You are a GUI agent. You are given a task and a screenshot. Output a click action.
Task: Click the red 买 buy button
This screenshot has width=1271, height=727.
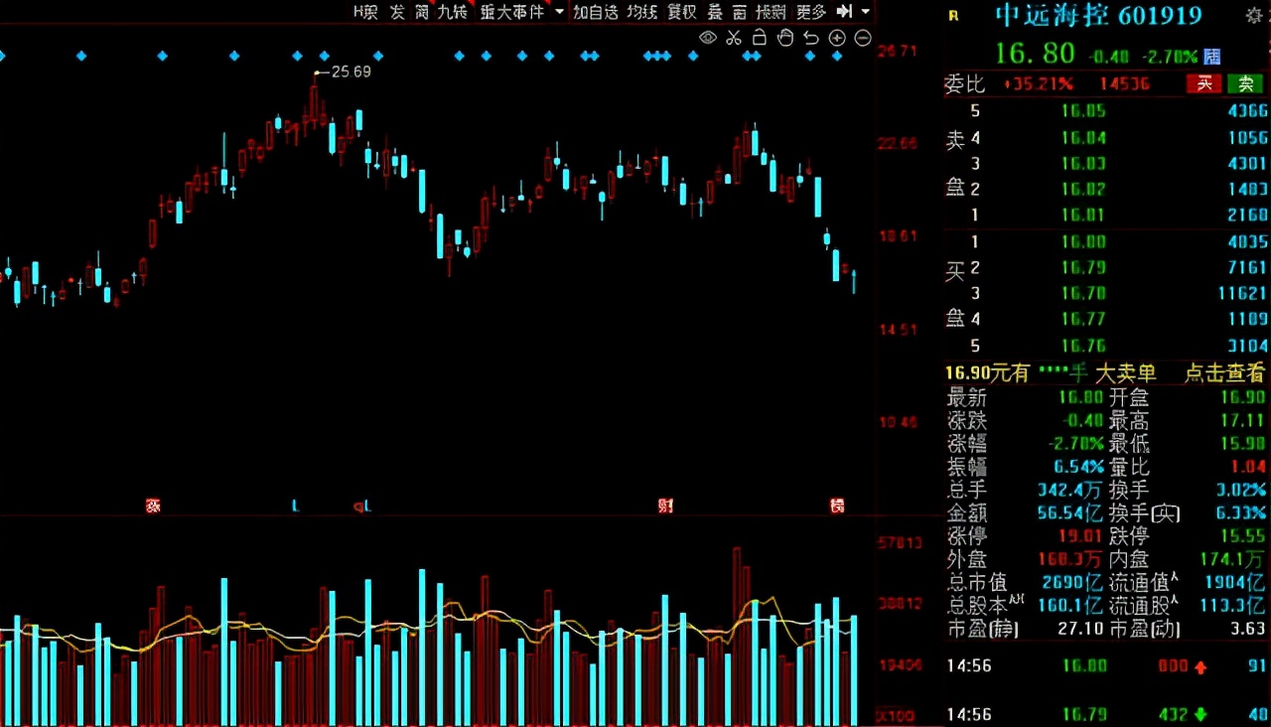click(1203, 84)
